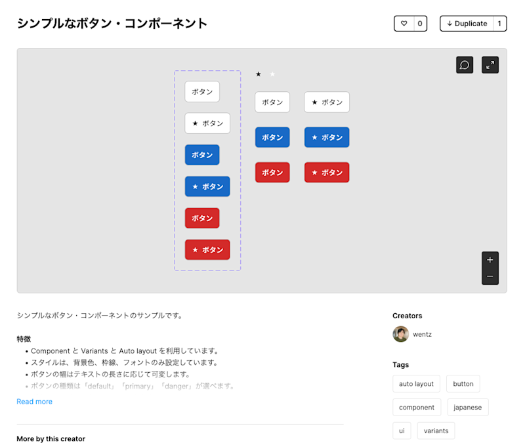
Task: Click white ボタン without star outside the frame
Action: 272,102
